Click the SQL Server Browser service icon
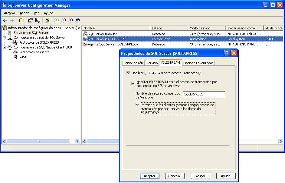285x183 pixels. coord(85,34)
